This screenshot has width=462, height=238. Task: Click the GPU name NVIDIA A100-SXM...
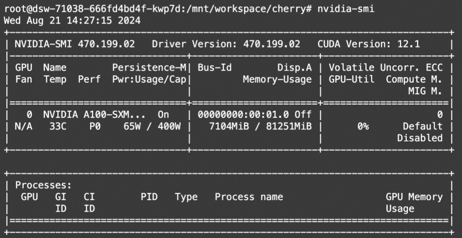point(94,115)
